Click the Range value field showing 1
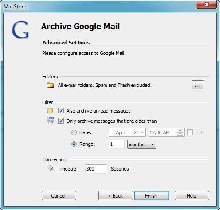 (x=117, y=144)
